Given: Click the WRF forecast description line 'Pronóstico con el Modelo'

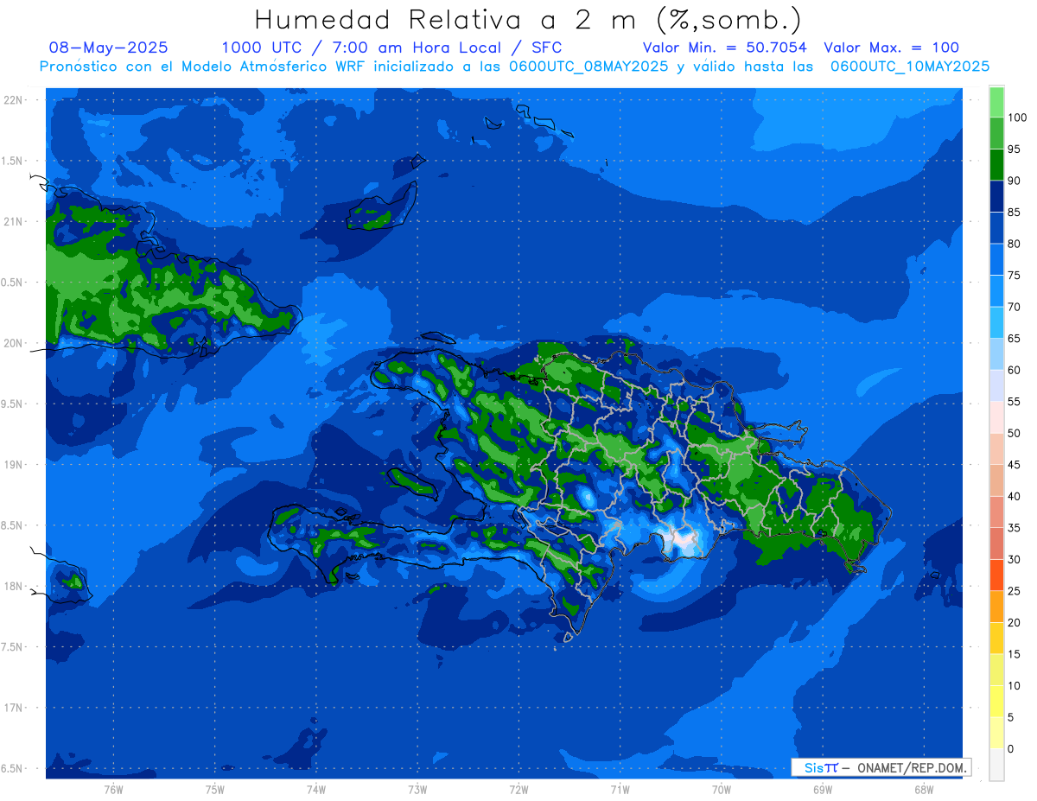Looking at the screenshot, I should (x=514, y=66).
